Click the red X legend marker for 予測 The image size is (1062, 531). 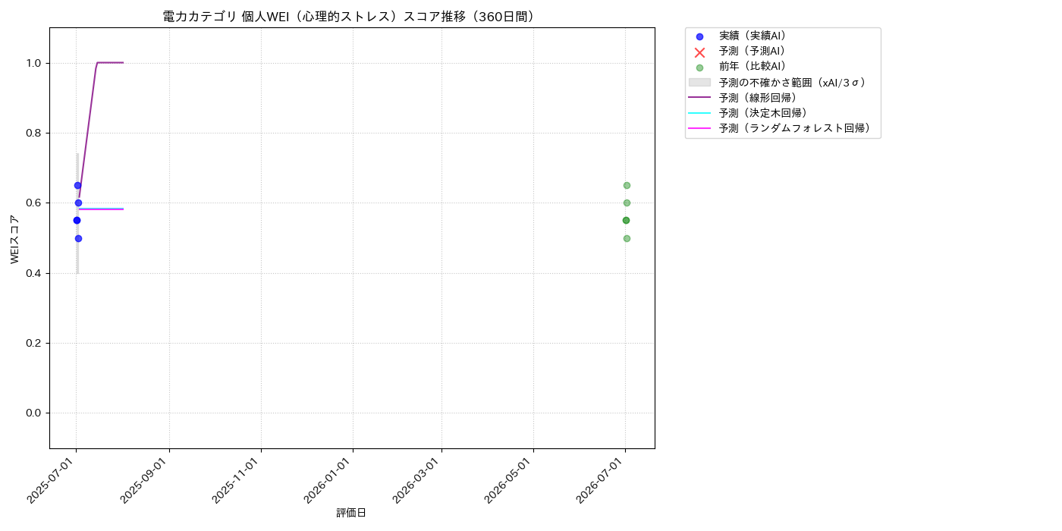(x=699, y=52)
